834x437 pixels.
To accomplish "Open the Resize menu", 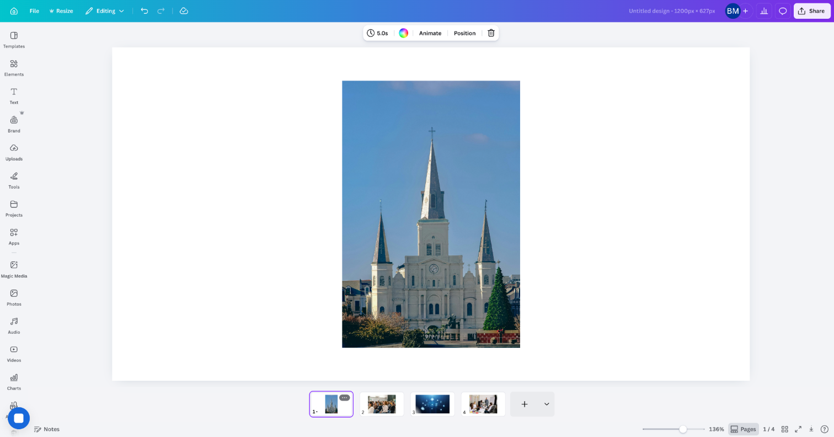I will coord(61,10).
